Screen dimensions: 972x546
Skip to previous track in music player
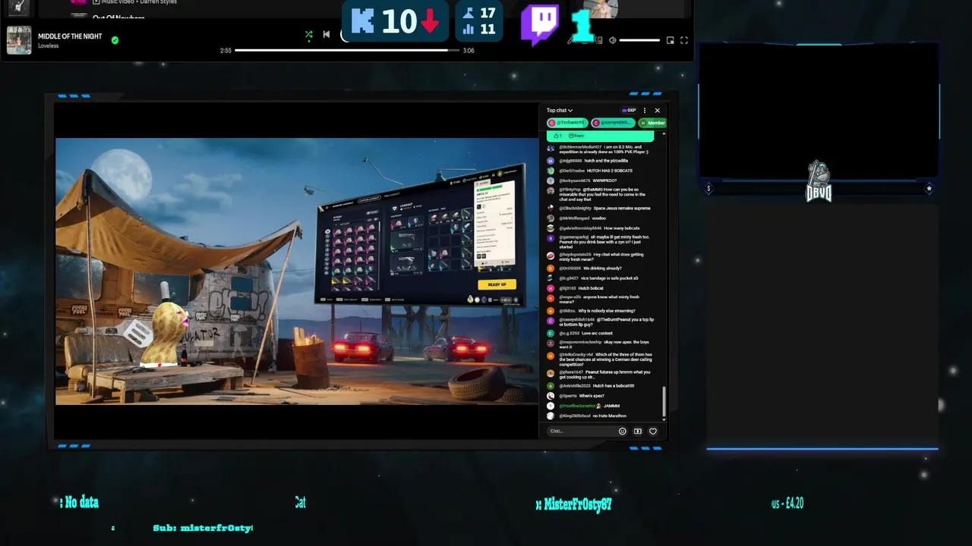[327, 34]
